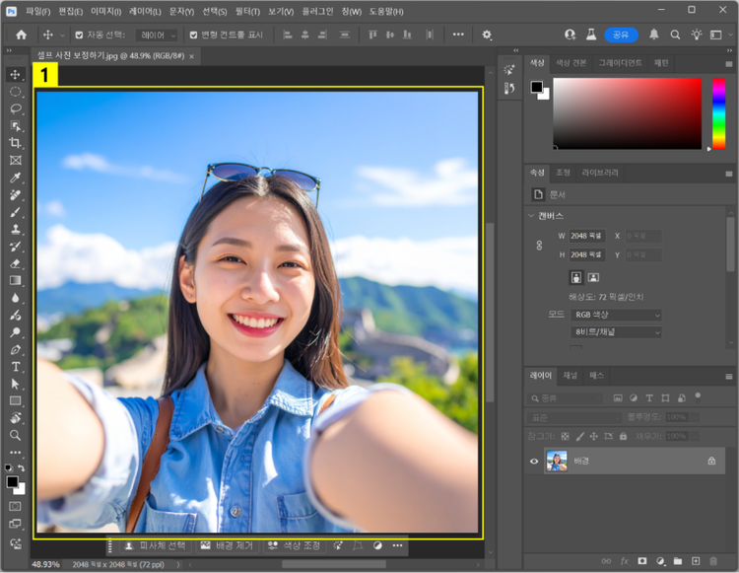This screenshot has width=739, height=573.
Task: Delete layer with the trash icon
Action: (x=713, y=561)
